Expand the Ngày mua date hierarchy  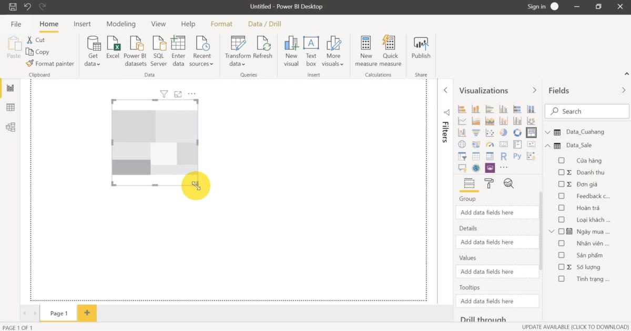coord(551,231)
